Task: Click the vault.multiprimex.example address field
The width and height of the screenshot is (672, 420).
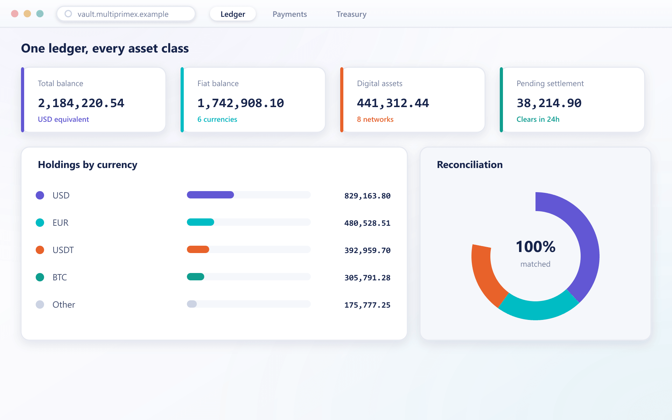Action: [126, 14]
